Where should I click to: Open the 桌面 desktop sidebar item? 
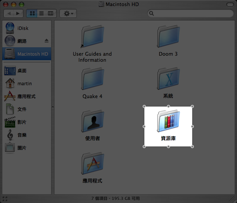27,70
